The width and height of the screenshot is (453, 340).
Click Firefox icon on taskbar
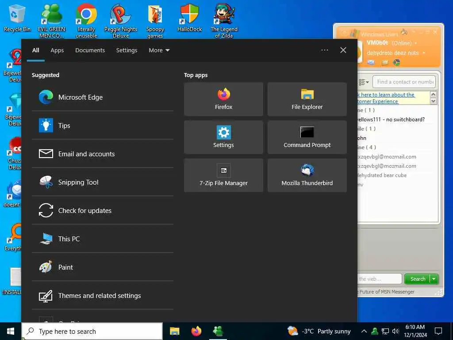(x=196, y=331)
